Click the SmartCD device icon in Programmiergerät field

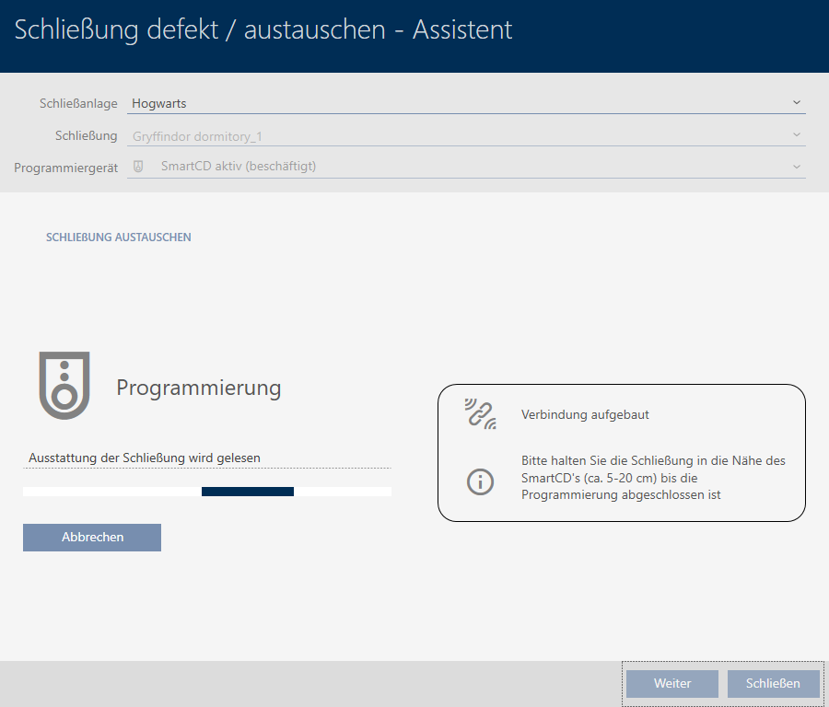(138, 167)
